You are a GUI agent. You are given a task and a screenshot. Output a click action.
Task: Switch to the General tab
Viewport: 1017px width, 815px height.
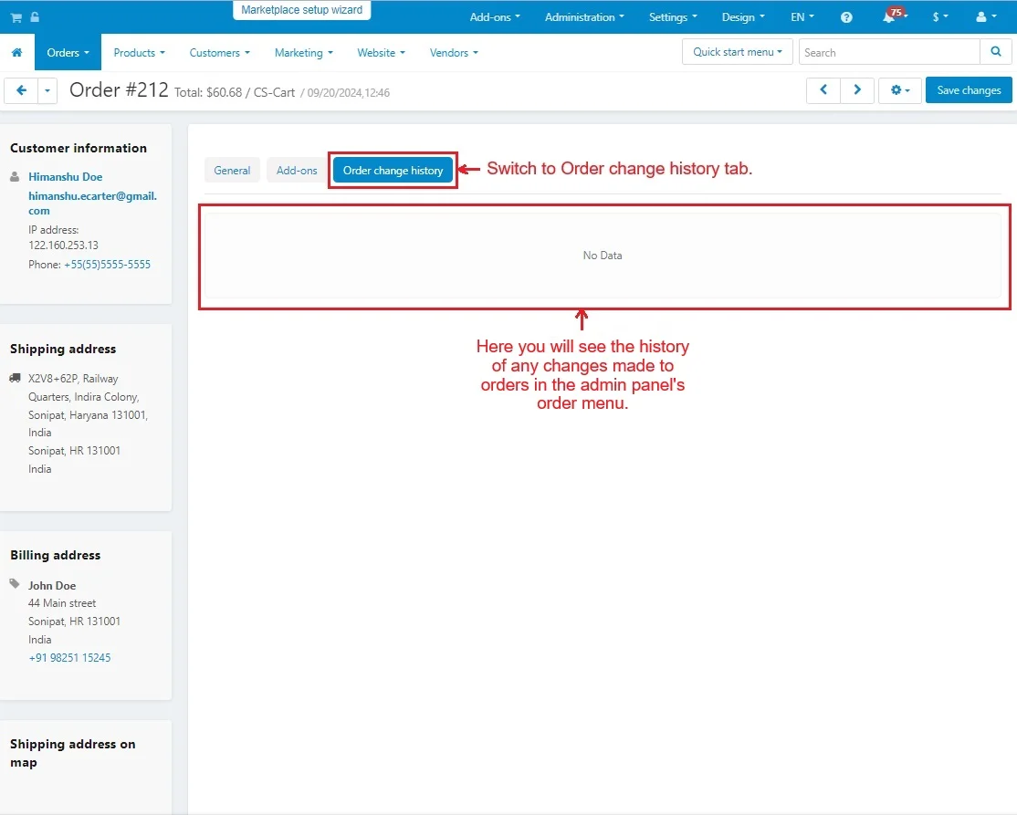pyautogui.click(x=232, y=171)
